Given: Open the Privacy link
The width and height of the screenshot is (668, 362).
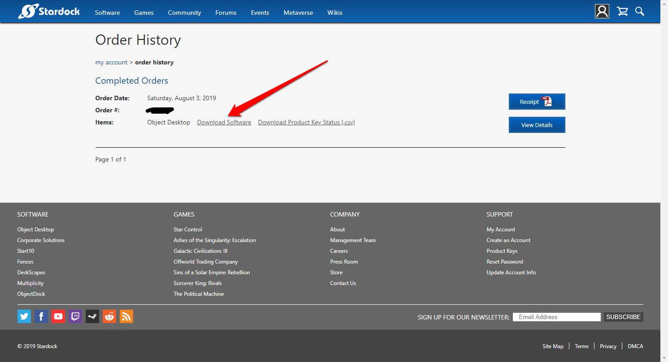Looking at the screenshot, I should (x=608, y=346).
